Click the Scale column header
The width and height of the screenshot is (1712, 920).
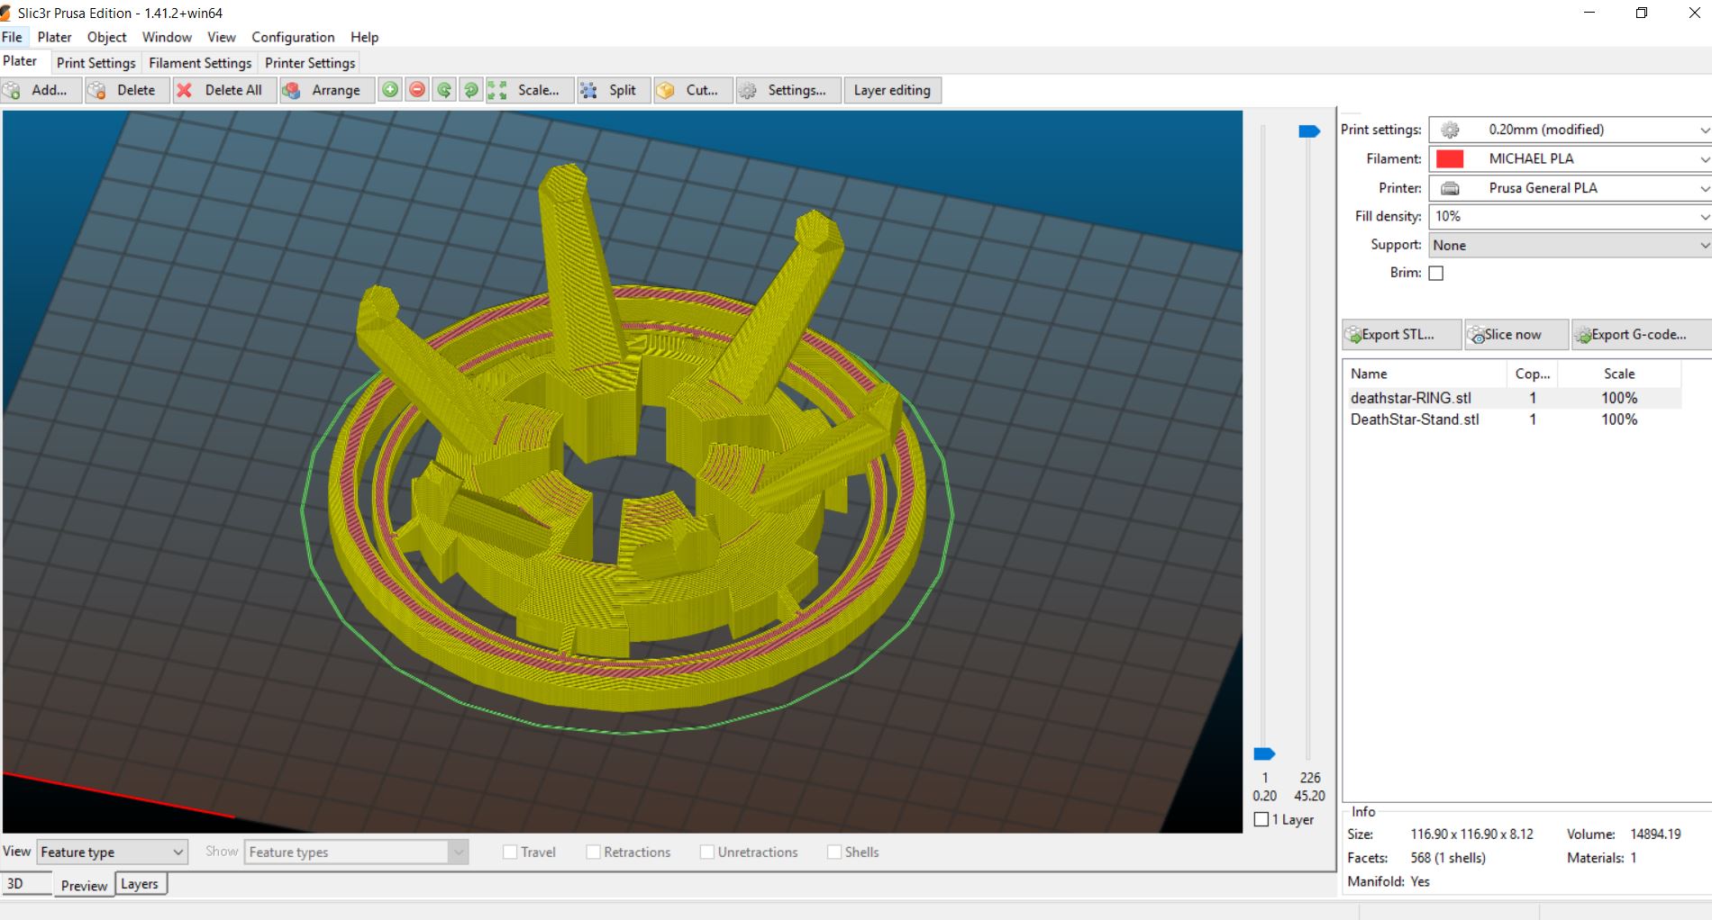[x=1619, y=374]
